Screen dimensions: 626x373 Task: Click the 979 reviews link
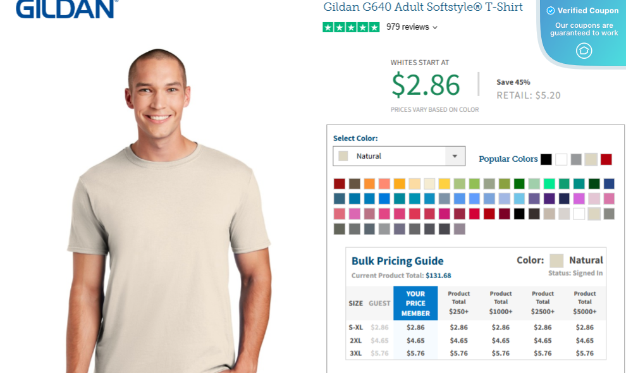click(407, 27)
